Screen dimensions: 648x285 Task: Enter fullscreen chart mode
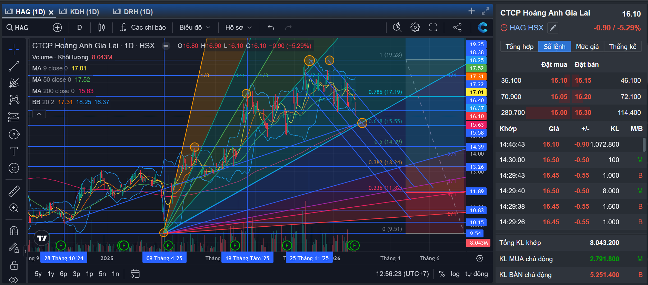click(x=433, y=27)
